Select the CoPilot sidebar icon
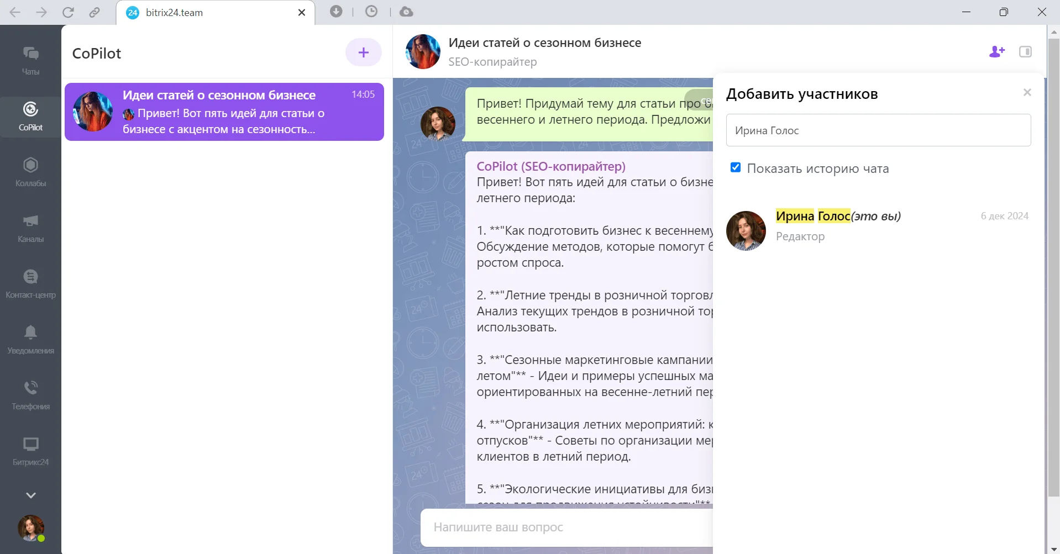This screenshot has height=554, width=1060. point(30,116)
